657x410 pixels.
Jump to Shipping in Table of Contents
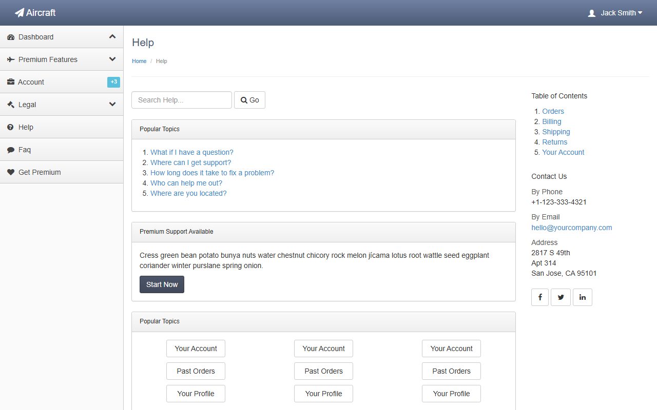click(556, 132)
